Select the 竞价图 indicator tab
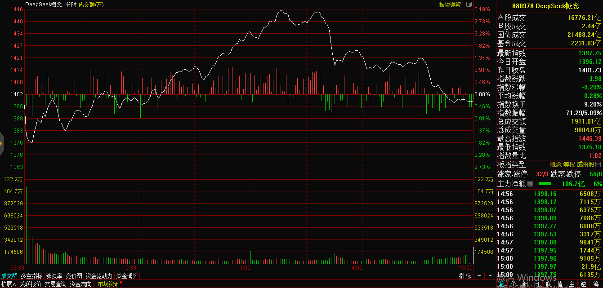603x288 pixels. [x=74, y=276]
